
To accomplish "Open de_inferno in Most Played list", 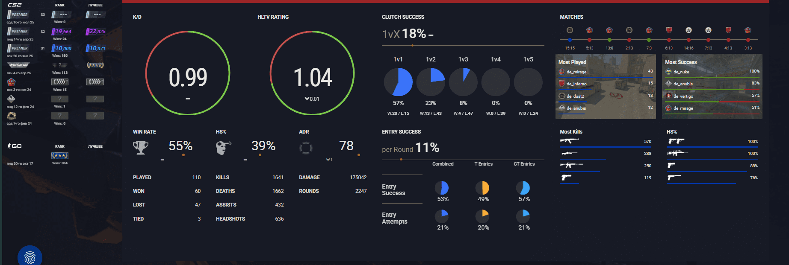I will [576, 84].
